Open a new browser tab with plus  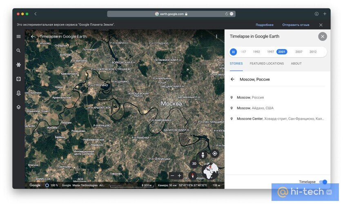pyautogui.click(x=325, y=14)
